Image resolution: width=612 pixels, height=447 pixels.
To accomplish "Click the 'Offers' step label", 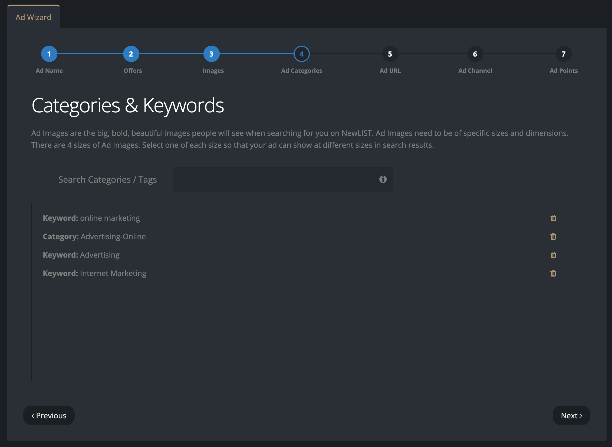I will tap(133, 71).
